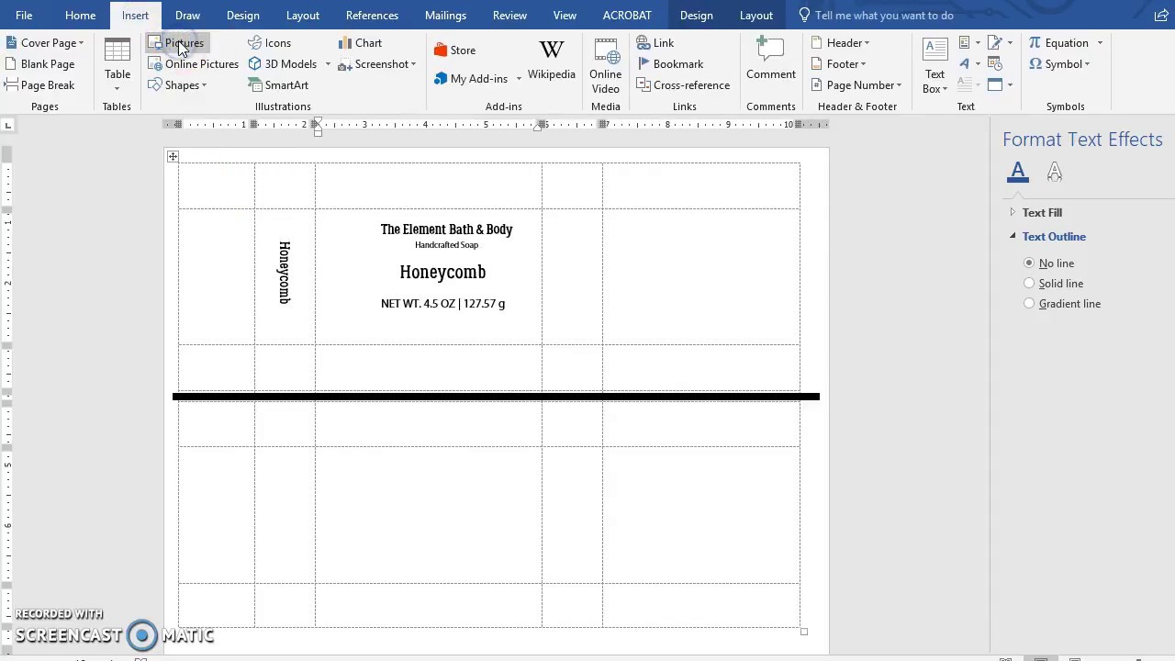
Task: Open the Table insert gallery
Action: (117, 65)
